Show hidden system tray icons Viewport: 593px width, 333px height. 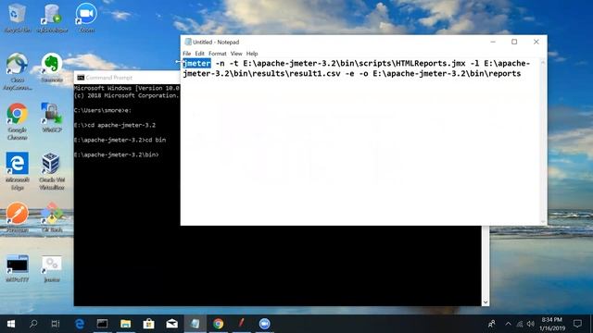click(x=509, y=324)
